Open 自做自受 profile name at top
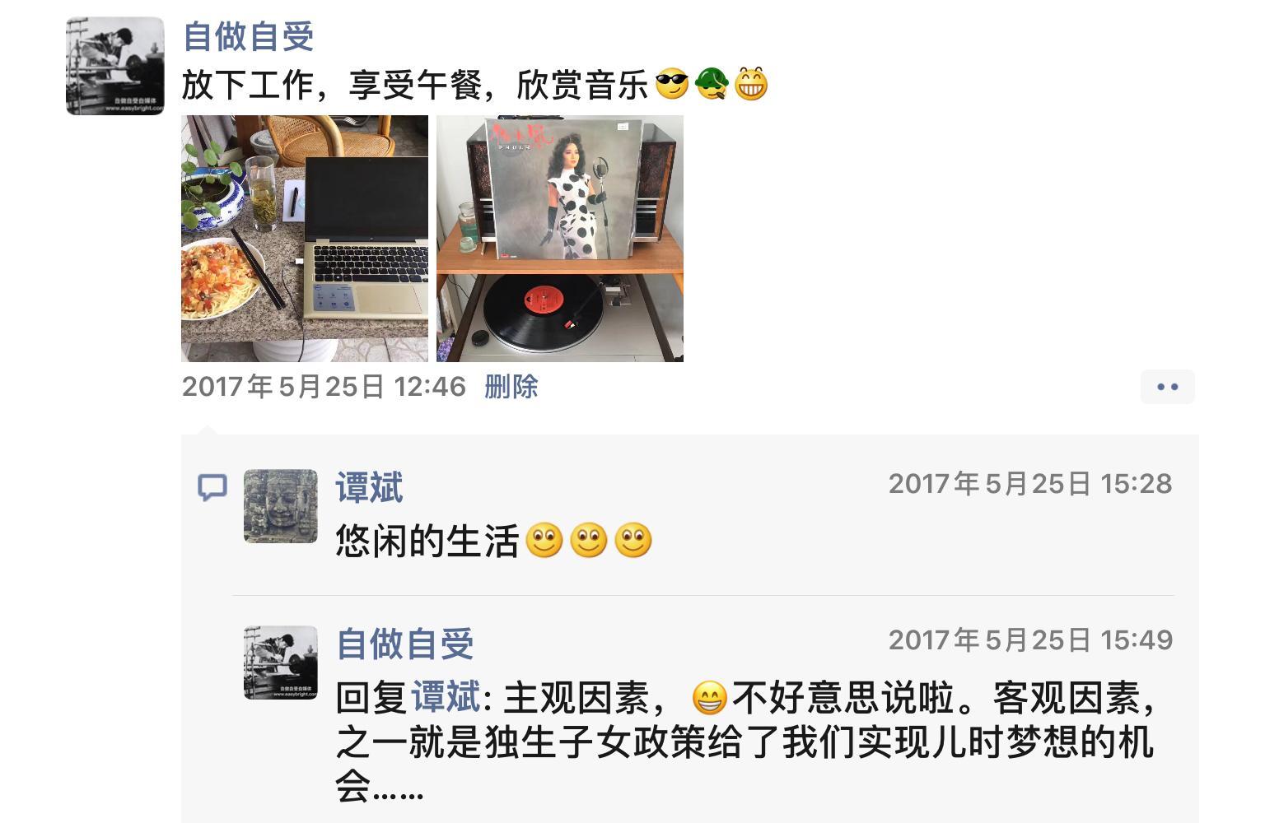 (248, 37)
